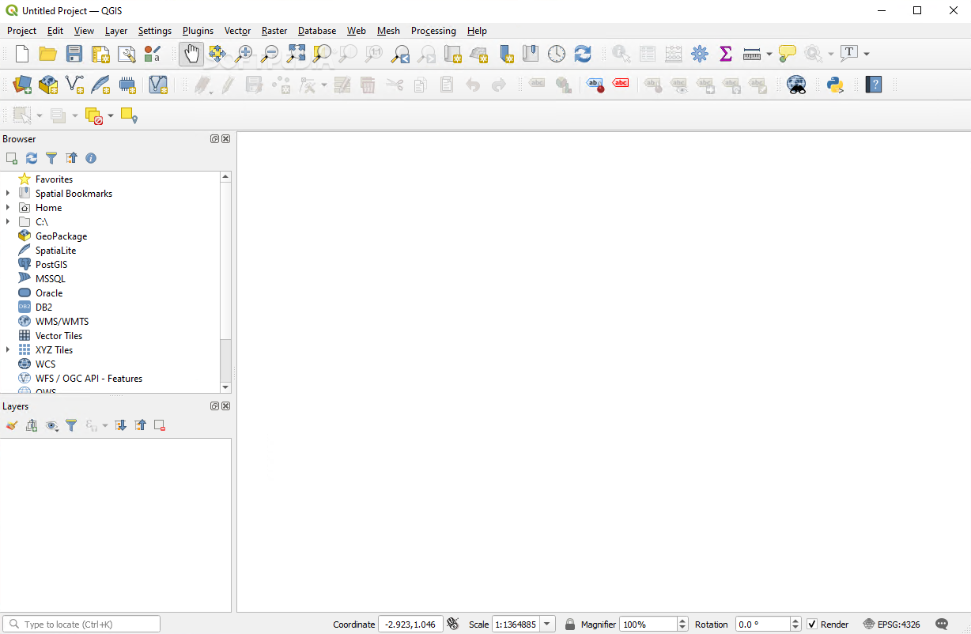Expand the Spatial Bookmarks tree item

click(8, 194)
